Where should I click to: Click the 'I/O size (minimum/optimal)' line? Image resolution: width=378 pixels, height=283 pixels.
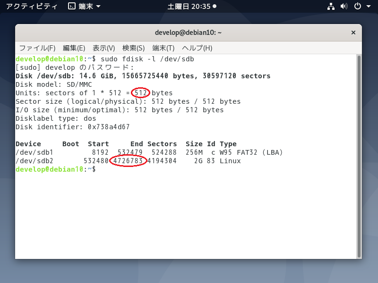tap(120, 110)
